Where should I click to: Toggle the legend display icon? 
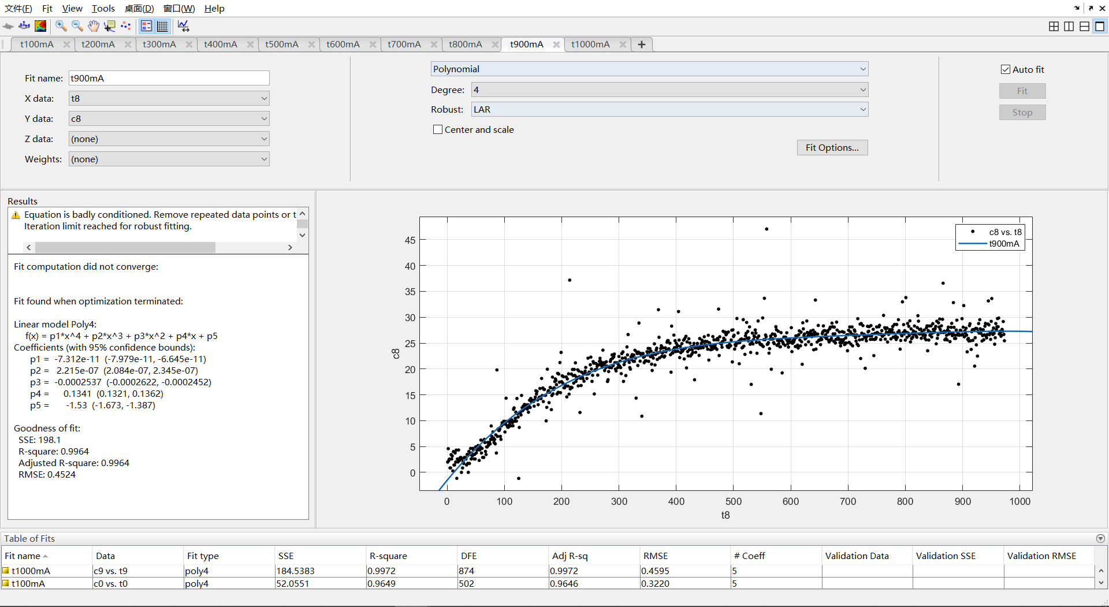[147, 26]
